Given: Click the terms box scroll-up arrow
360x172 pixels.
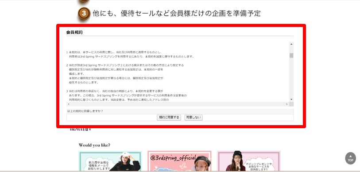Looking at the screenshot, I should (x=291, y=44).
